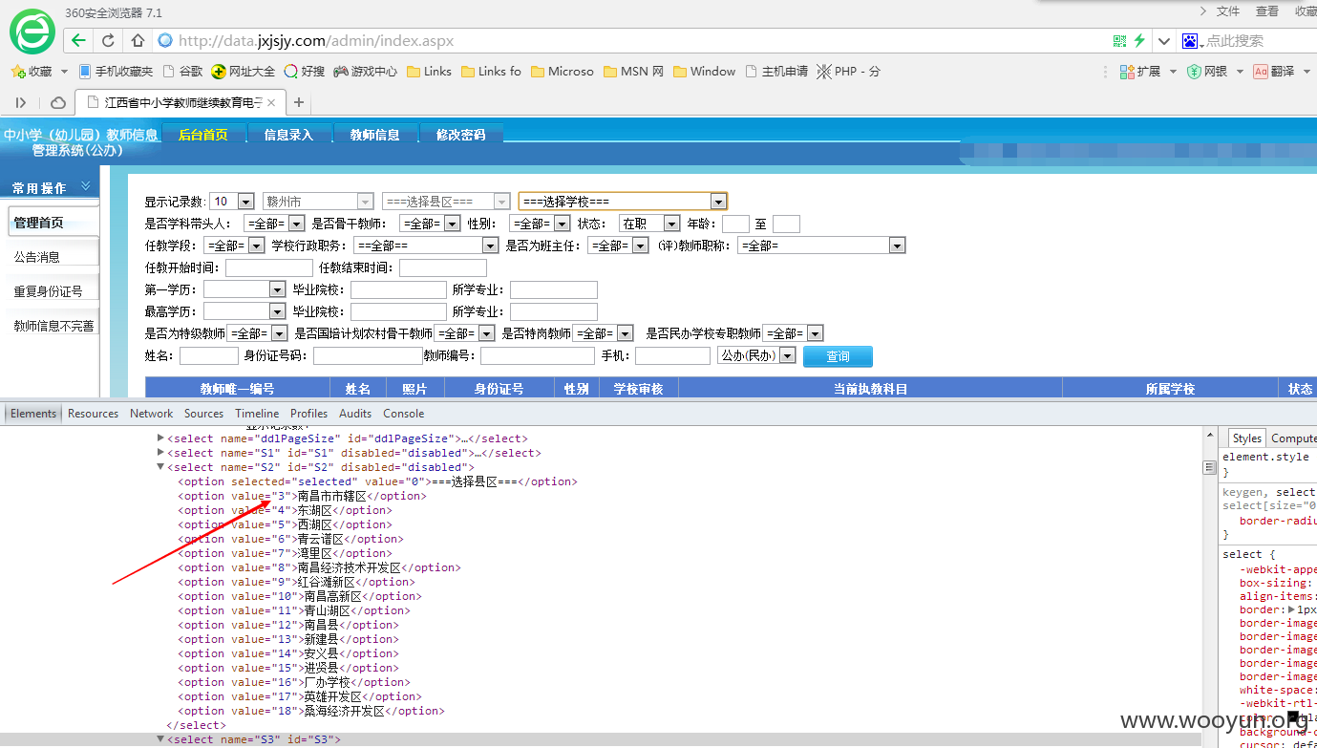1317x748 pixels.
Task: Open the Computed styles tab
Action: tap(1292, 438)
